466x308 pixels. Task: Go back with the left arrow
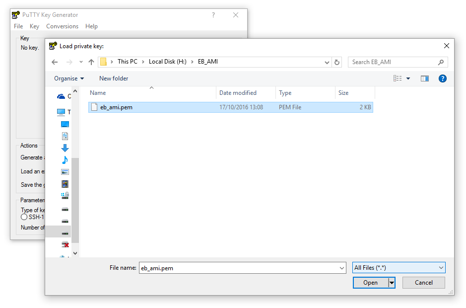pos(55,62)
